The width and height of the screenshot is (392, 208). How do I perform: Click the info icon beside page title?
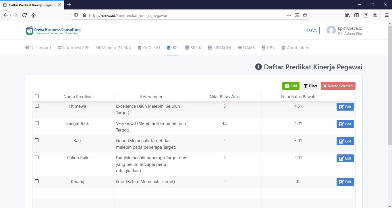pyautogui.click(x=258, y=67)
